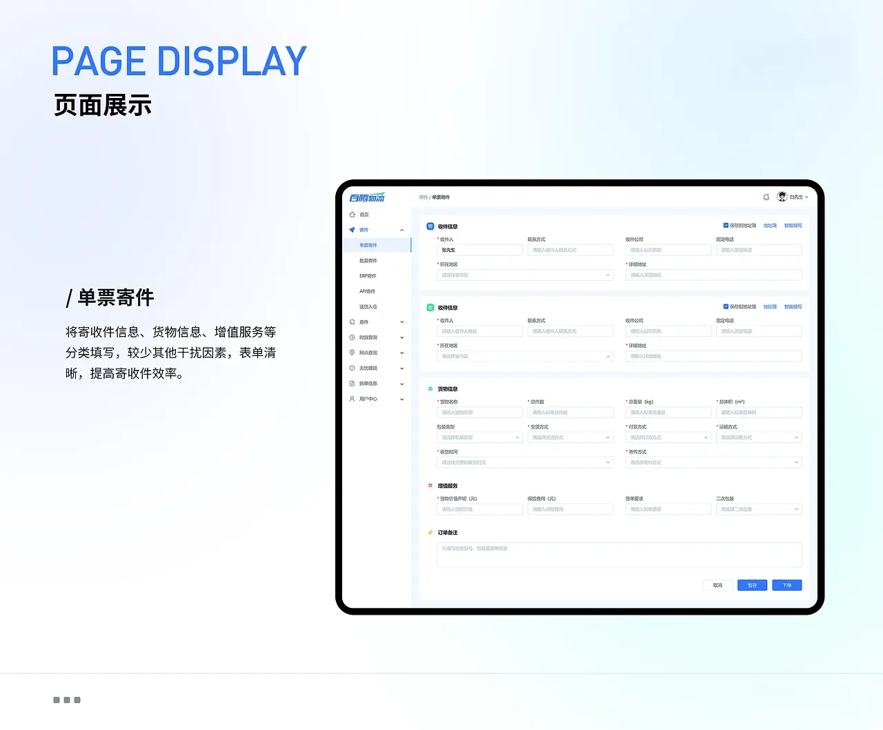
Task: Click the notification bell icon
Action: [766, 197]
